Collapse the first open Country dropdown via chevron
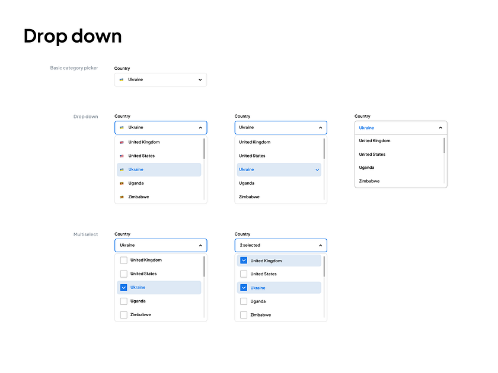This screenshot has height=373, width=498. coord(200,127)
